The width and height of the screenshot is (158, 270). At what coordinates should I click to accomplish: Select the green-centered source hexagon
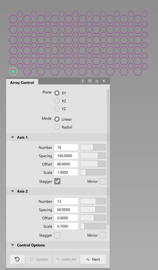tap(13, 71)
